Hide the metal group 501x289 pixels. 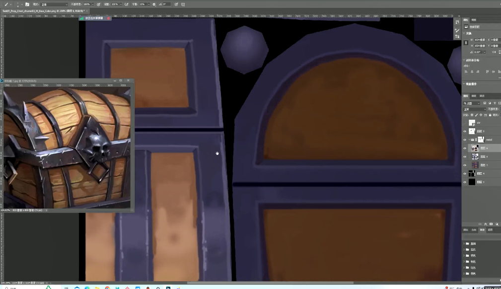point(465,140)
